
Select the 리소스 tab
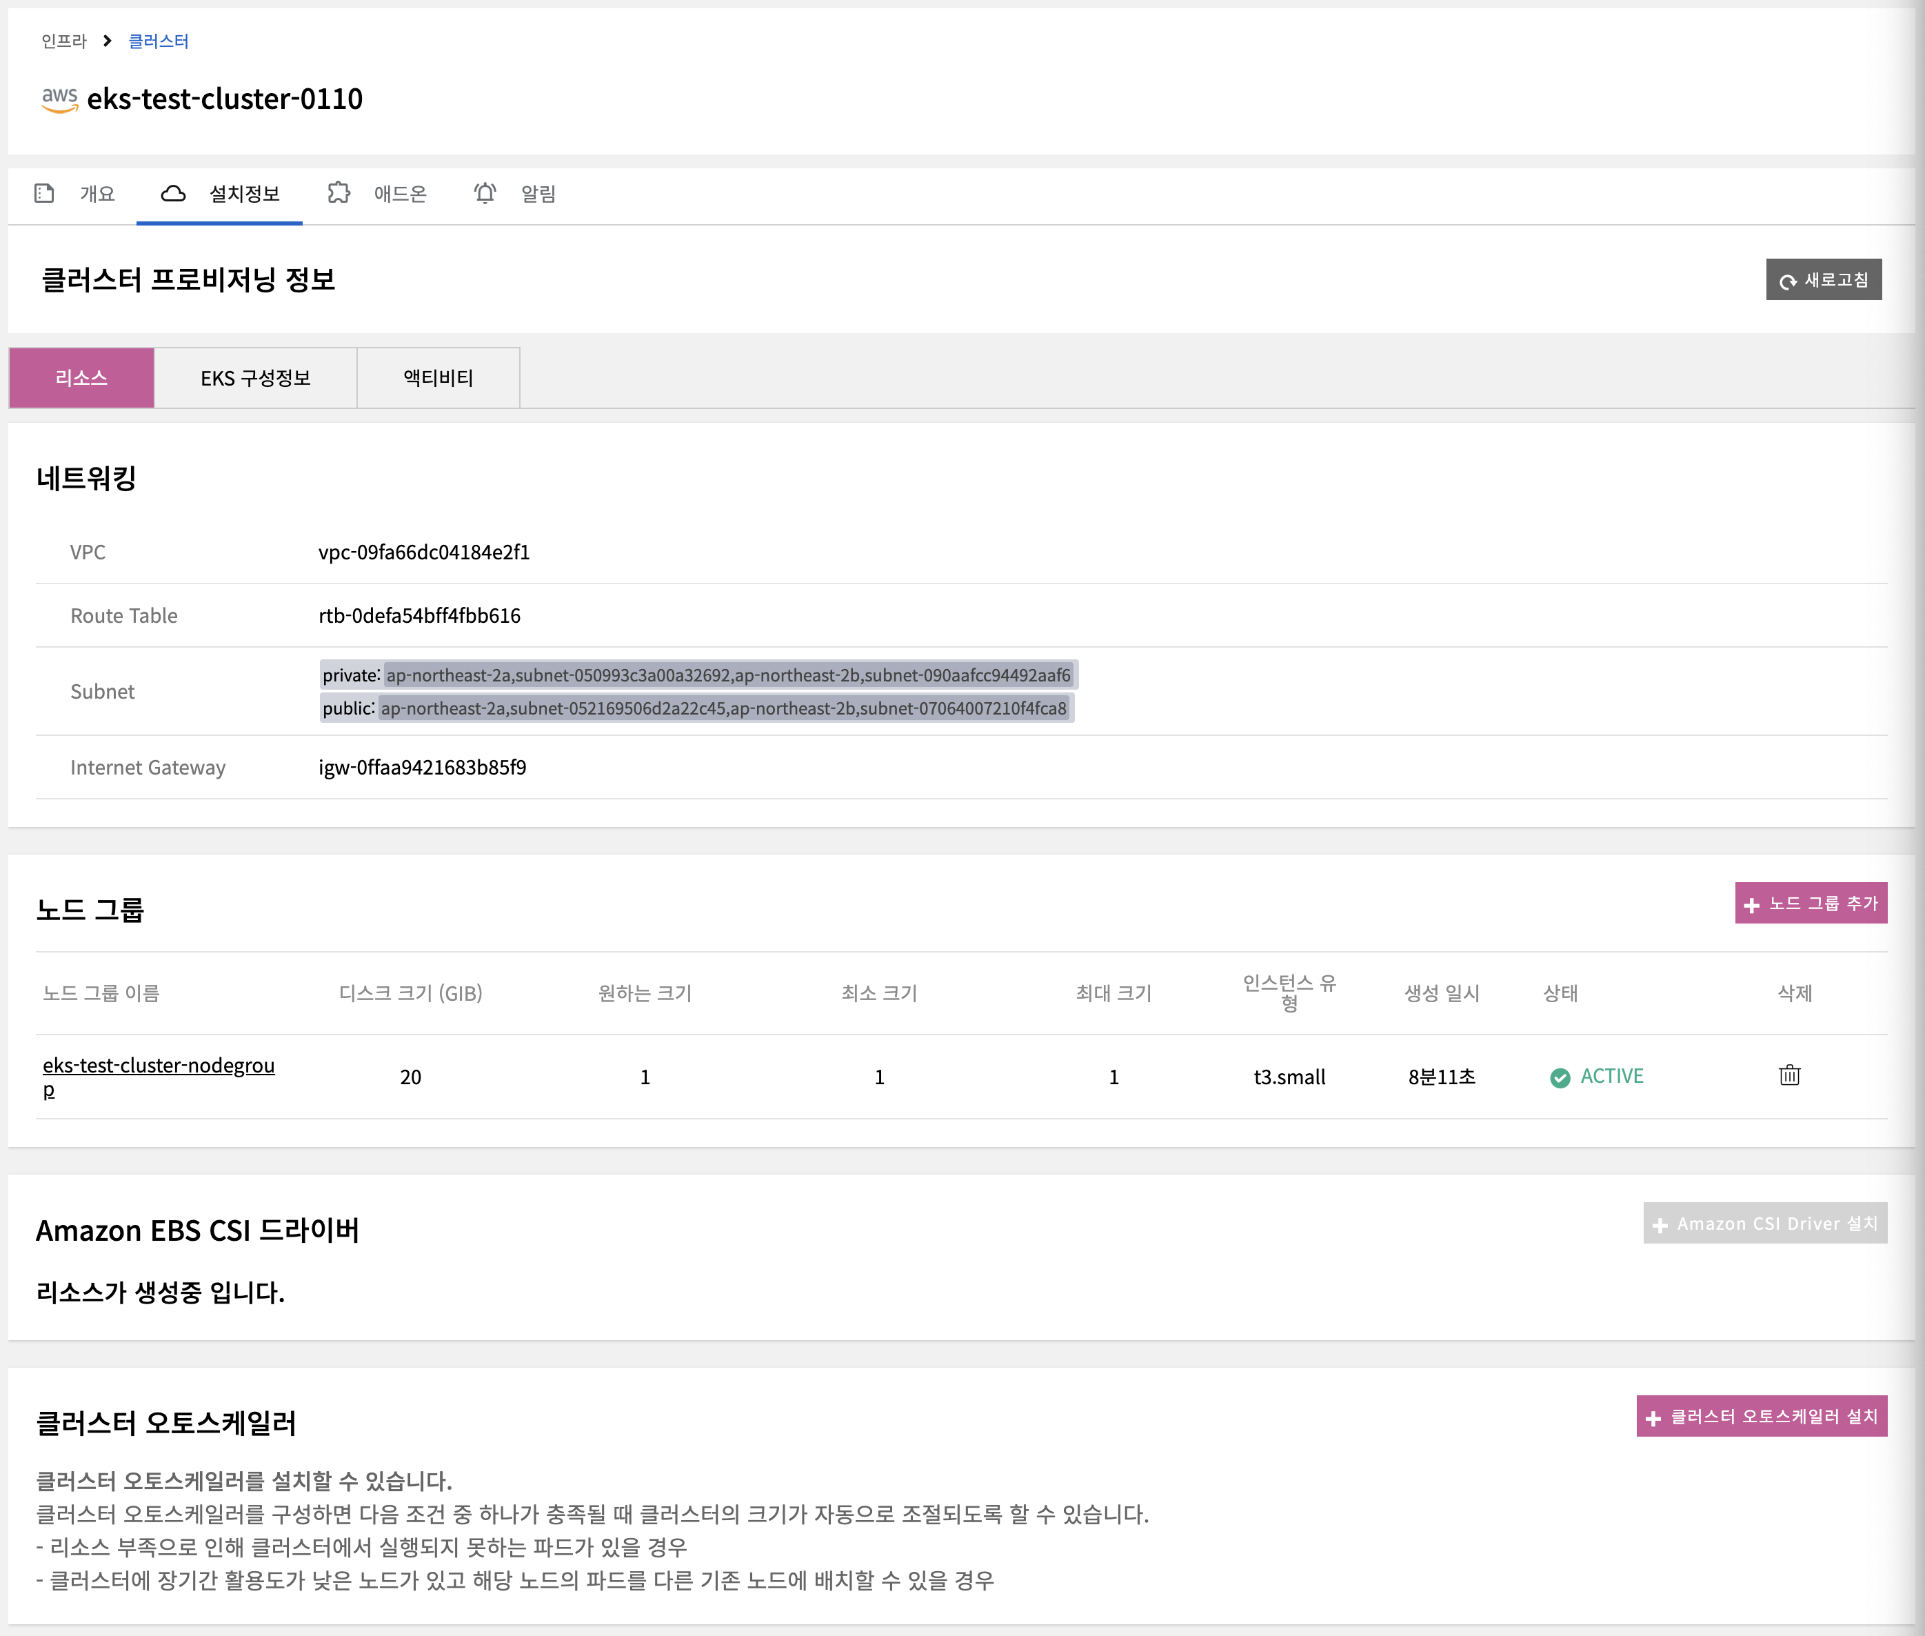point(81,377)
